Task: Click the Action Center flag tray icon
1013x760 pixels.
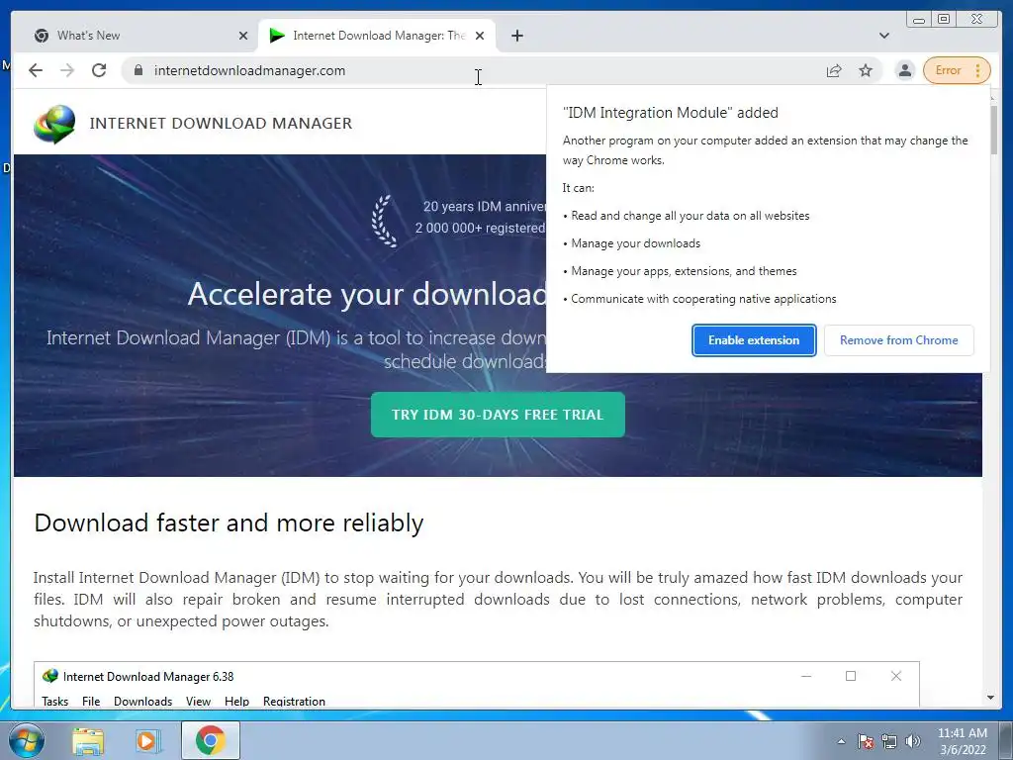Action: (865, 741)
